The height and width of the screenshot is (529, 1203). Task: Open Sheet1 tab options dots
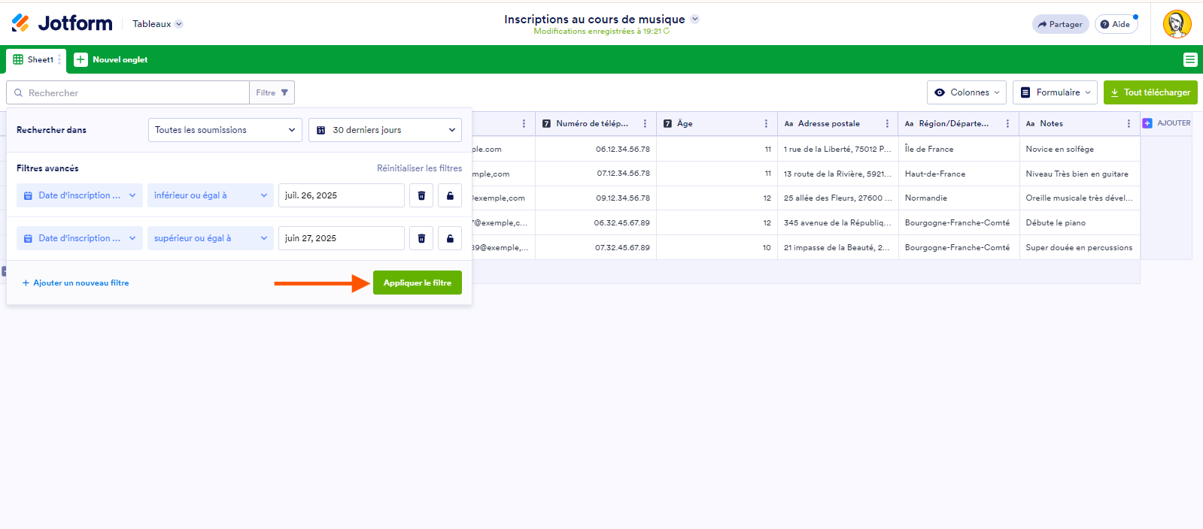click(x=59, y=59)
